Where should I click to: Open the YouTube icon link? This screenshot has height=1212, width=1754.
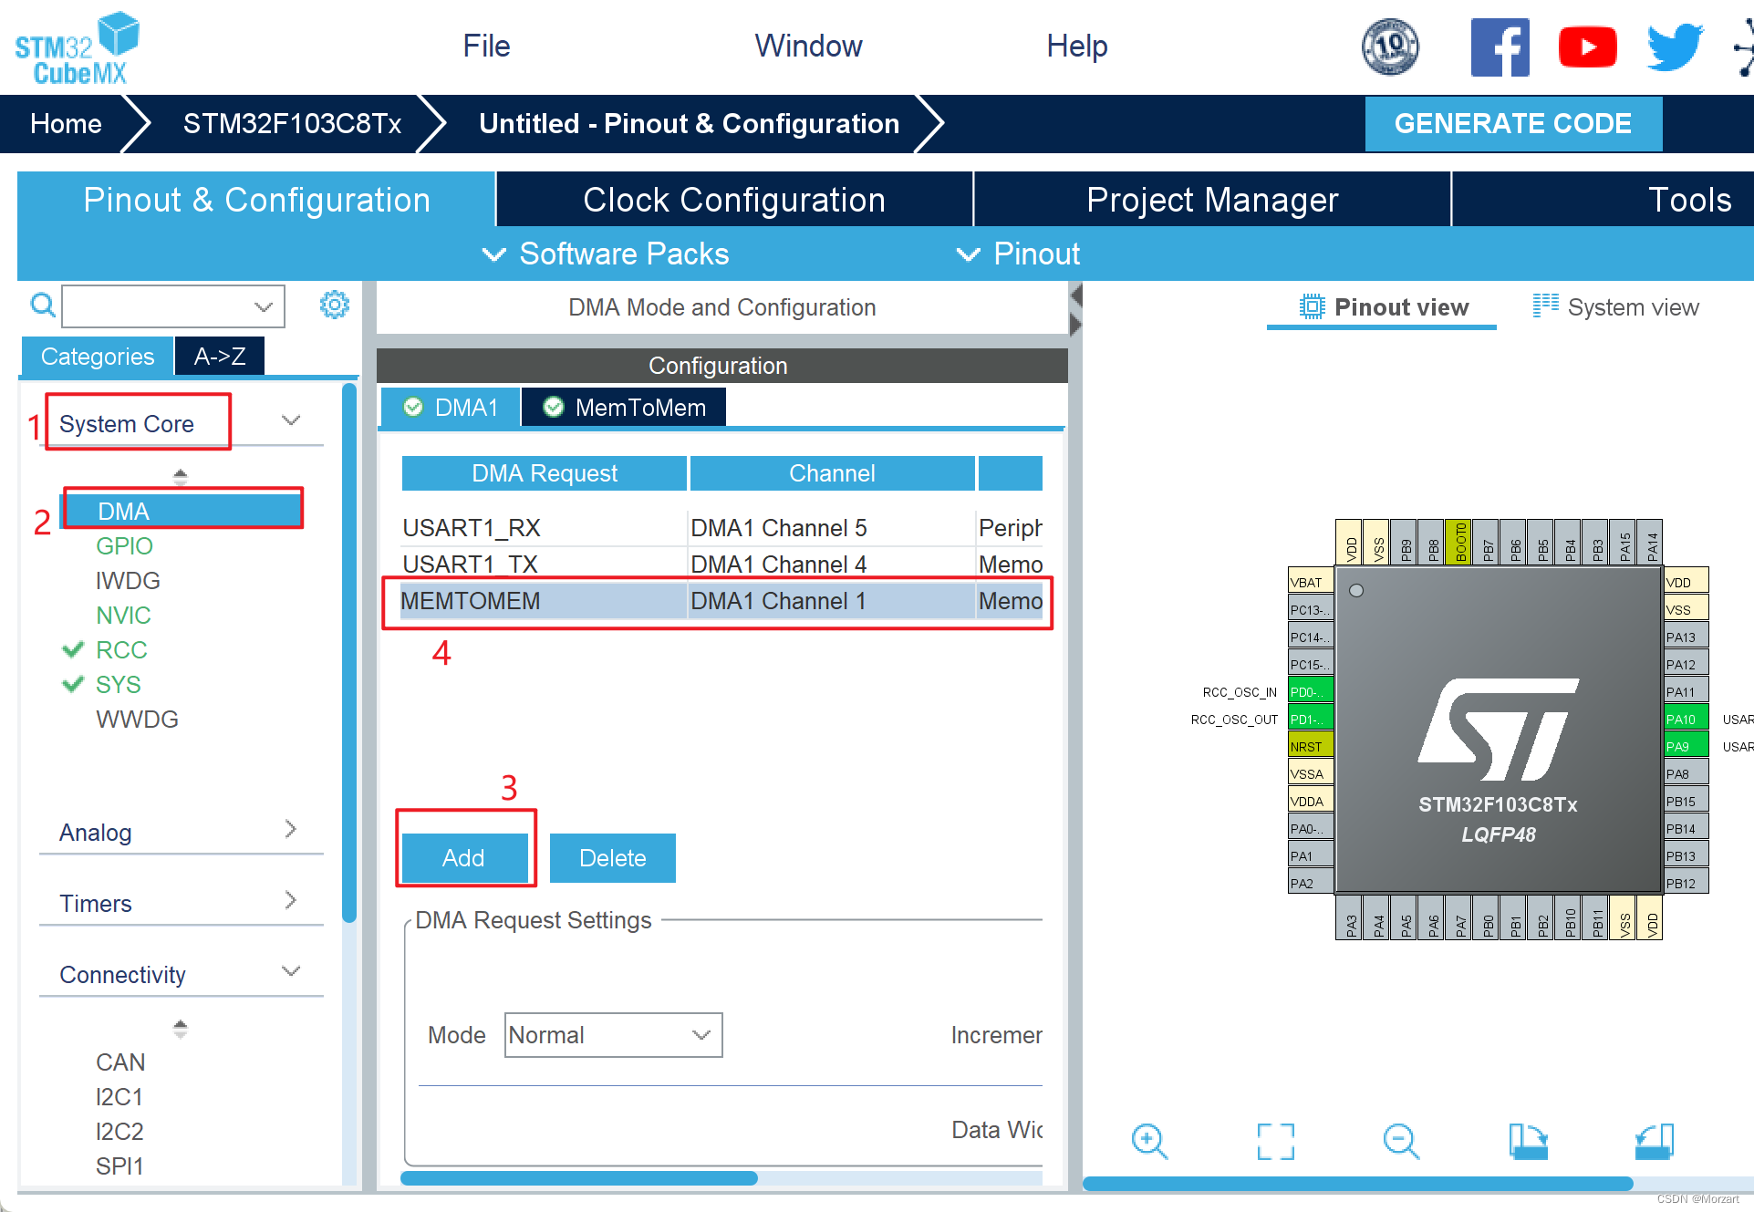tap(1587, 47)
